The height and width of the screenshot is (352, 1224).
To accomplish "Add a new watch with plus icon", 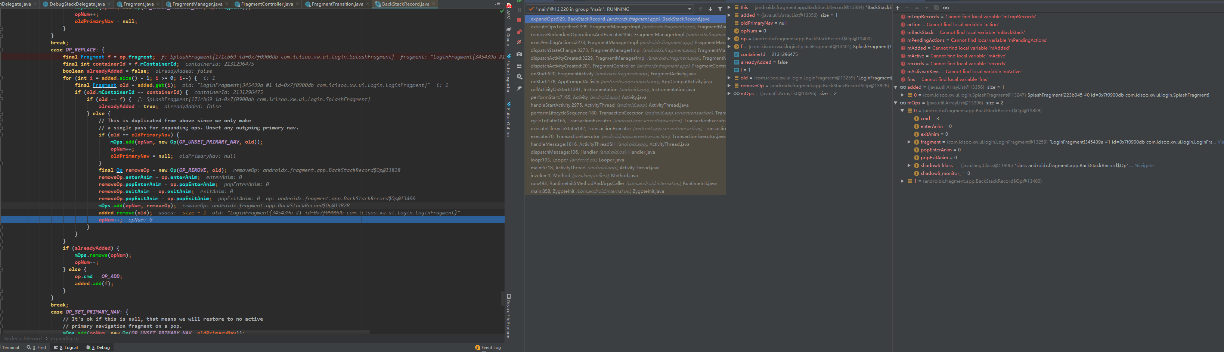I will [x=898, y=8].
